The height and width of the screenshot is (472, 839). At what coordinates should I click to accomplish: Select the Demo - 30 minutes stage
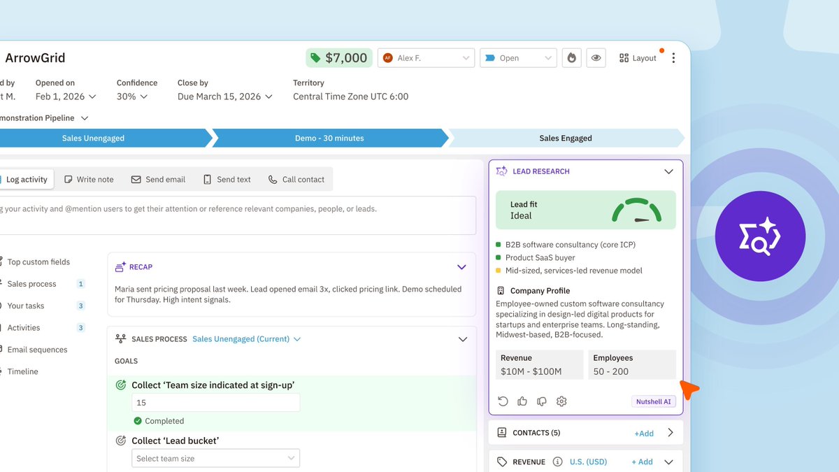329,138
